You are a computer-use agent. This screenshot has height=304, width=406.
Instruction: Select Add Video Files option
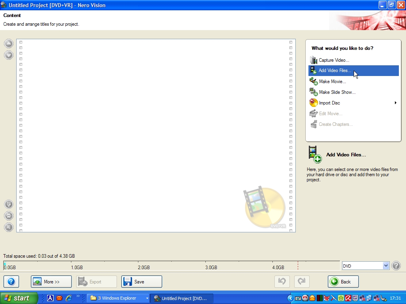coord(335,70)
